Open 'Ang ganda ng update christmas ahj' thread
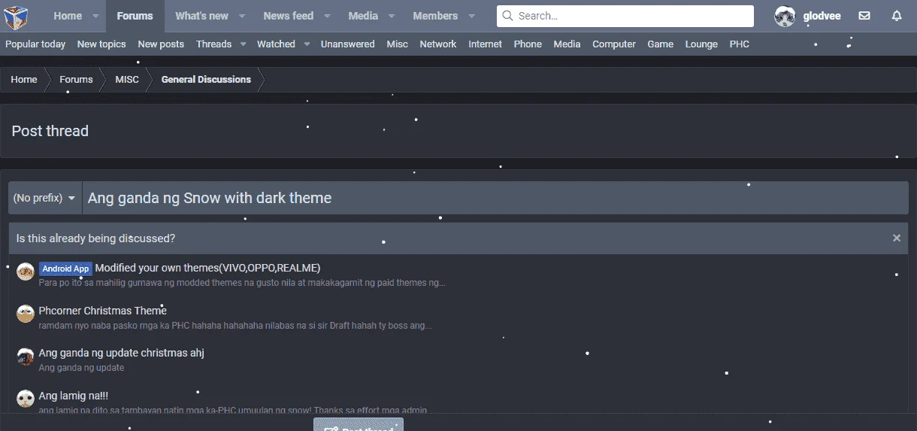 pyautogui.click(x=122, y=353)
